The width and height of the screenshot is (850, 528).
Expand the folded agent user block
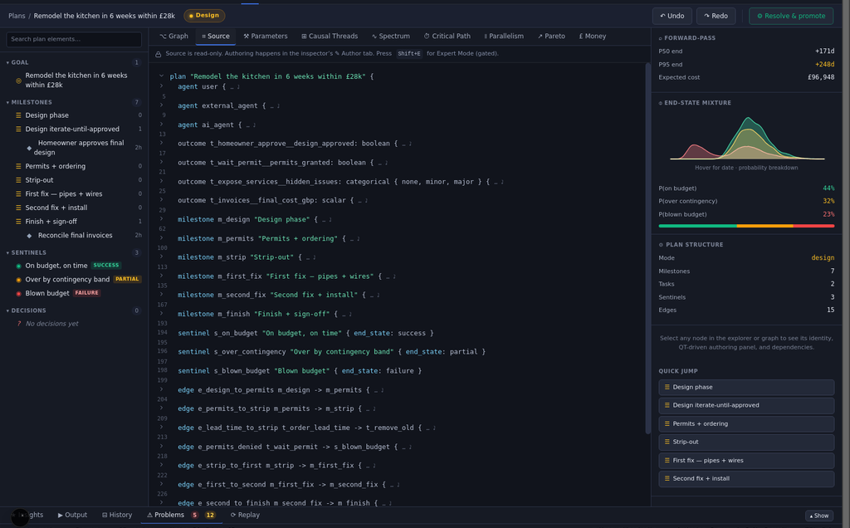(162, 86)
